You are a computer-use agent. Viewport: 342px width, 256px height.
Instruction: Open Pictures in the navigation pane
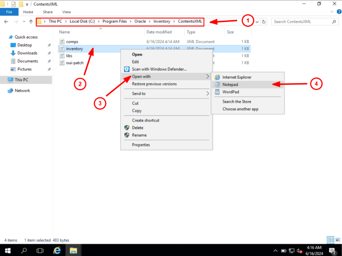pos(21,69)
